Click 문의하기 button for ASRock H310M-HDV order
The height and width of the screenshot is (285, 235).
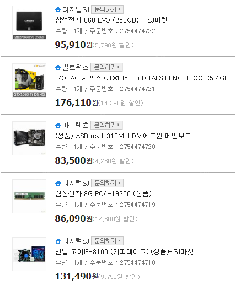click(106, 125)
